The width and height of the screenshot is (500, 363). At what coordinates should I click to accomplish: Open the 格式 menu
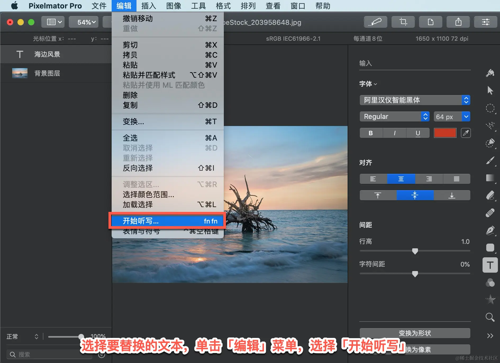(x=223, y=6)
